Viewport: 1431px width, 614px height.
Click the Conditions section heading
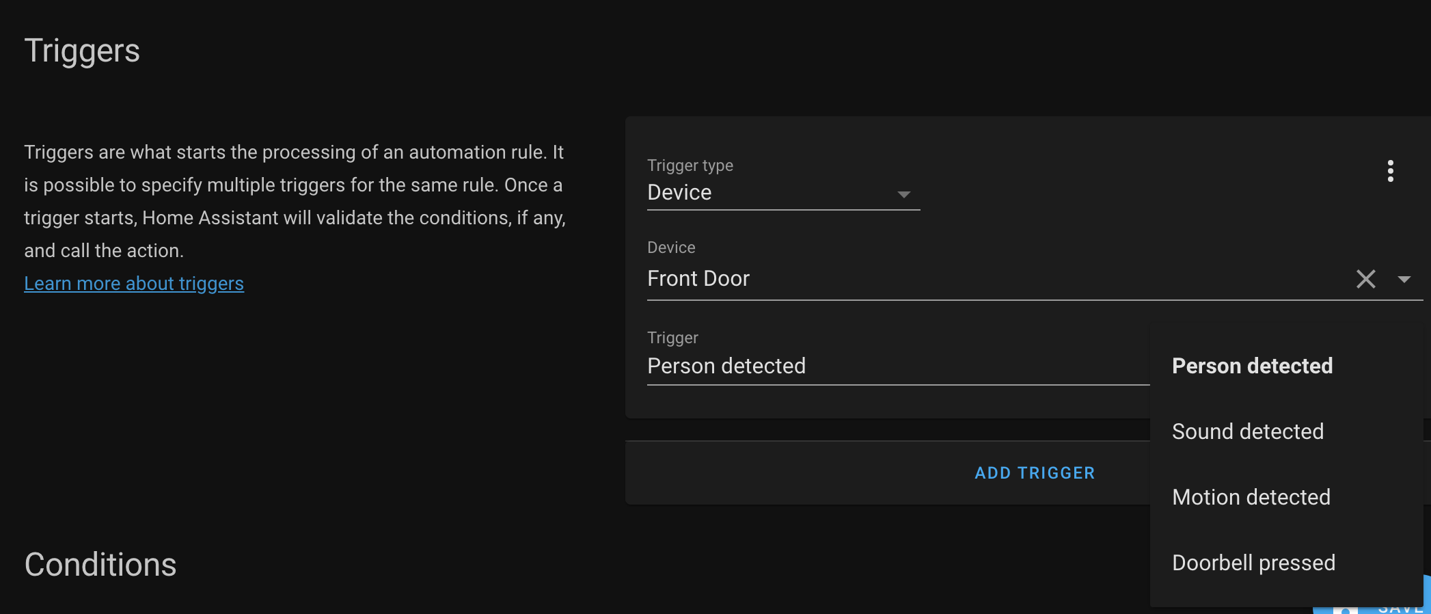pyautogui.click(x=100, y=565)
